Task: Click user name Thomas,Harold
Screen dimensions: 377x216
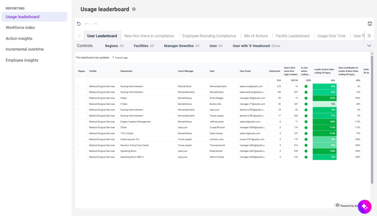Action: 217,145
